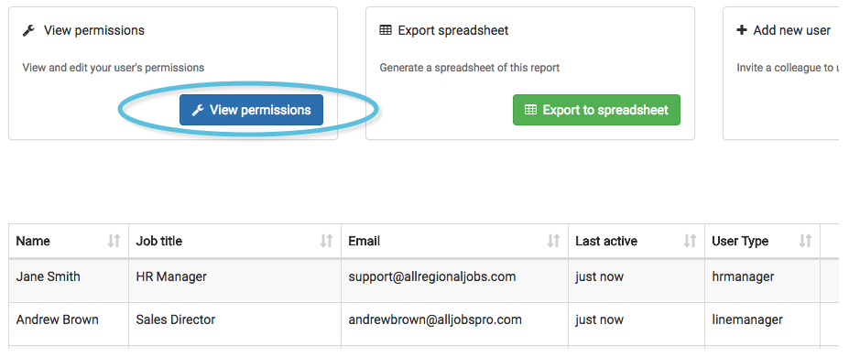
Task: Click the plus icon beside Add new user
Action: pyautogui.click(x=742, y=30)
